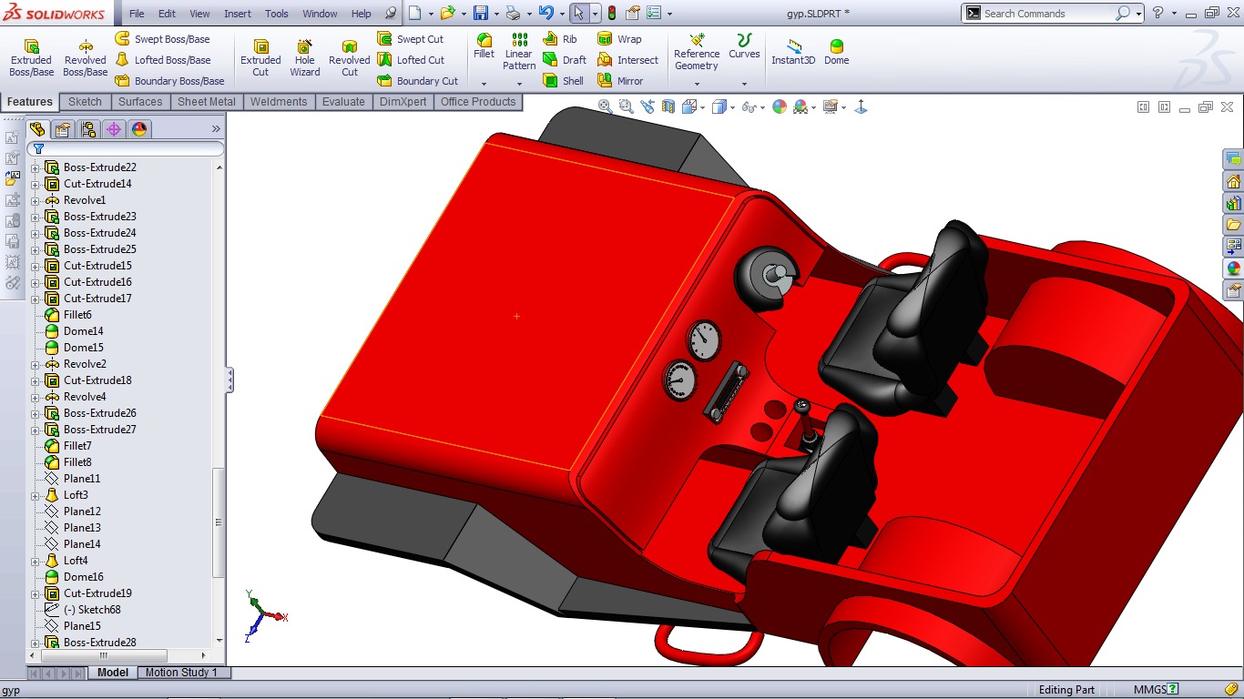
Task: Click the New document icon
Action: 414,14
